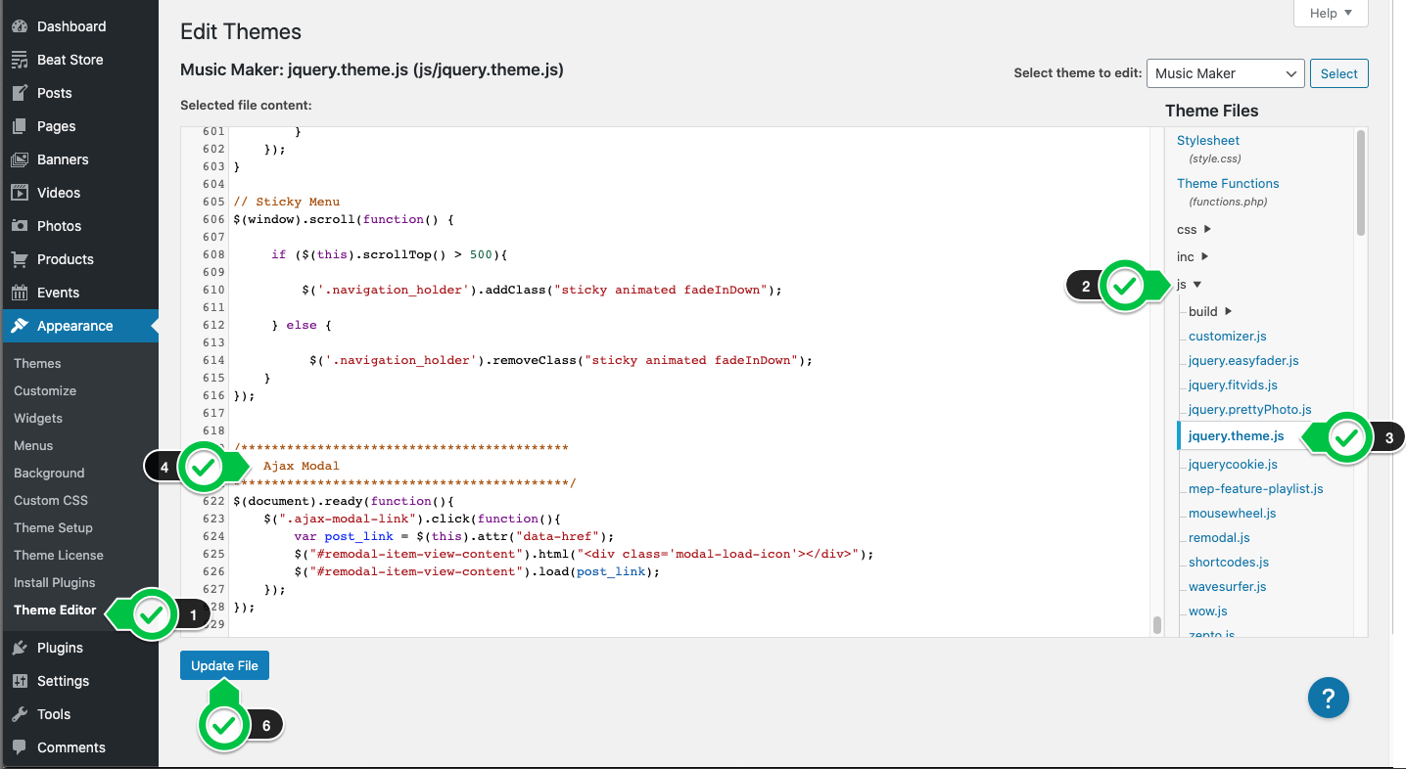The width and height of the screenshot is (1406, 769).
Task: Select jquery.theme.js in file list
Action: [x=1236, y=436]
